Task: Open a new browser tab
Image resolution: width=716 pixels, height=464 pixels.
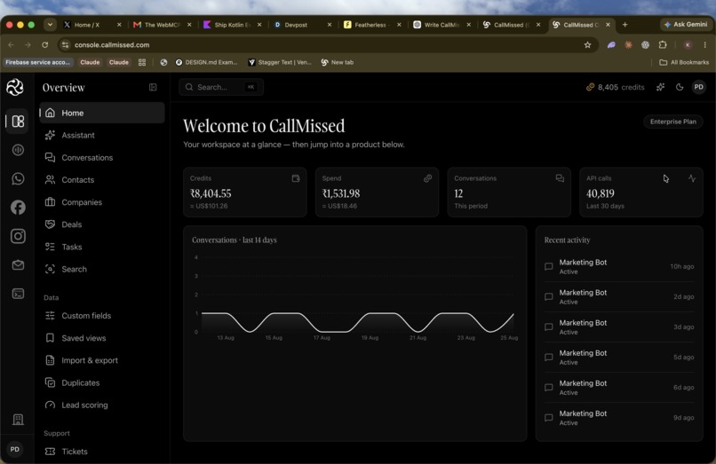Action: [625, 25]
